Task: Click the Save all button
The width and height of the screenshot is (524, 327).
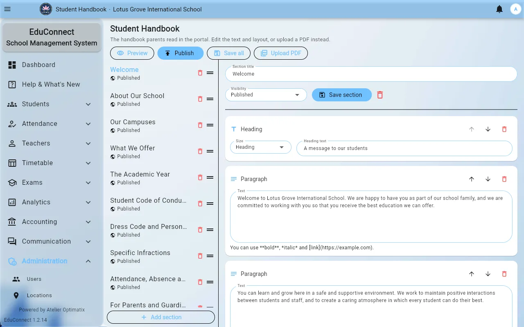Action: coord(228,53)
